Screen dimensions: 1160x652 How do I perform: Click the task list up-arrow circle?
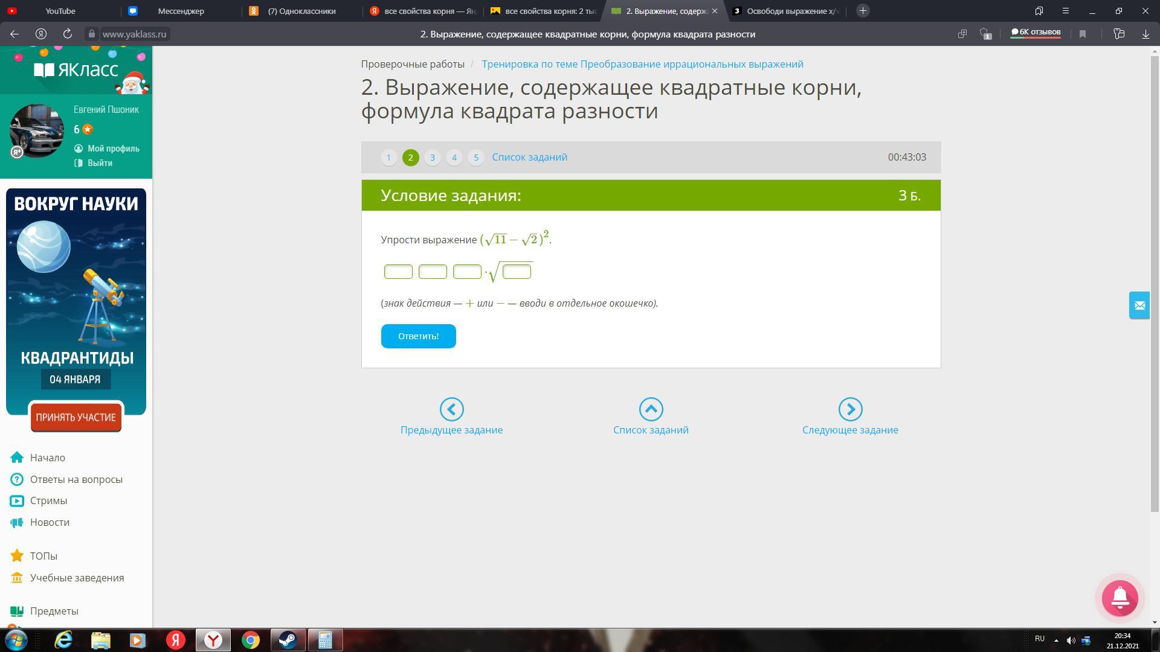click(x=651, y=409)
